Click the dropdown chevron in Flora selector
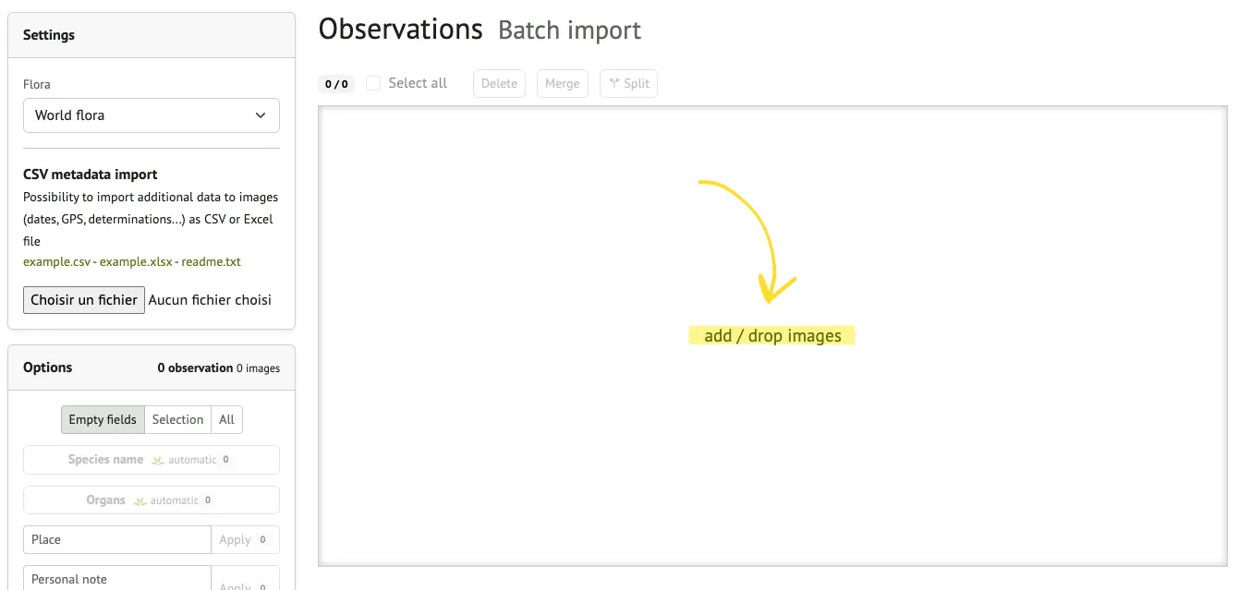Viewport: 1239px width, 590px height. tap(260, 115)
